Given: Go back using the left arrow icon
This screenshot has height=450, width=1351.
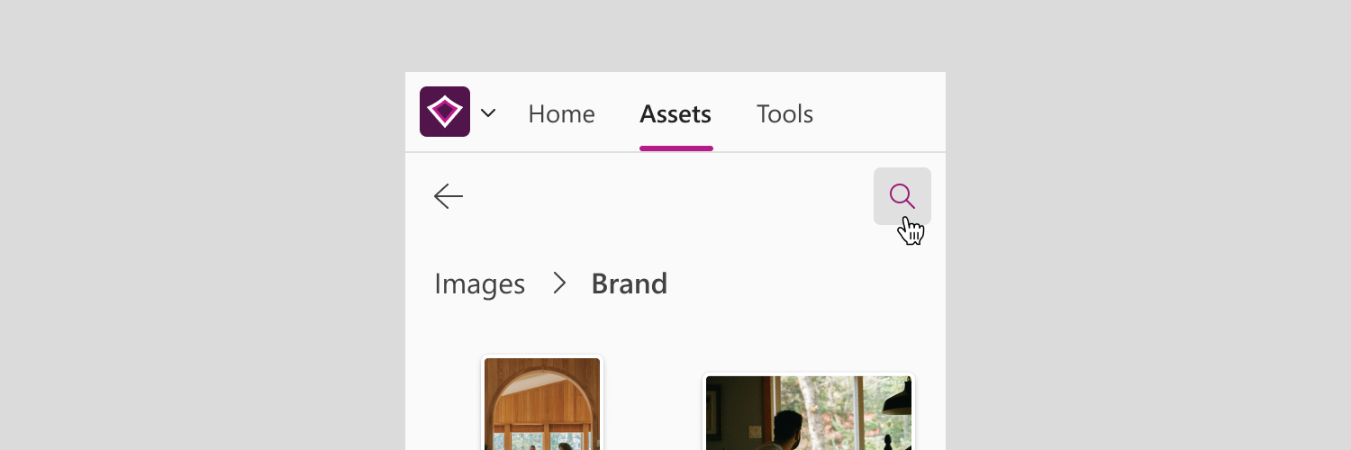Looking at the screenshot, I should point(448,196).
